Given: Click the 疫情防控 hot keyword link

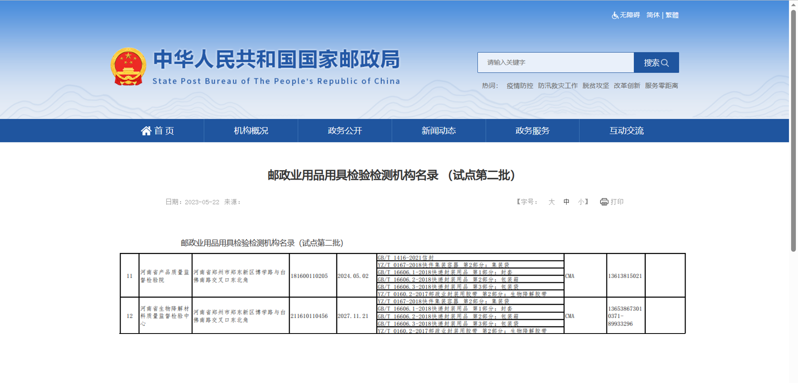Looking at the screenshot, I should point(519,86).
